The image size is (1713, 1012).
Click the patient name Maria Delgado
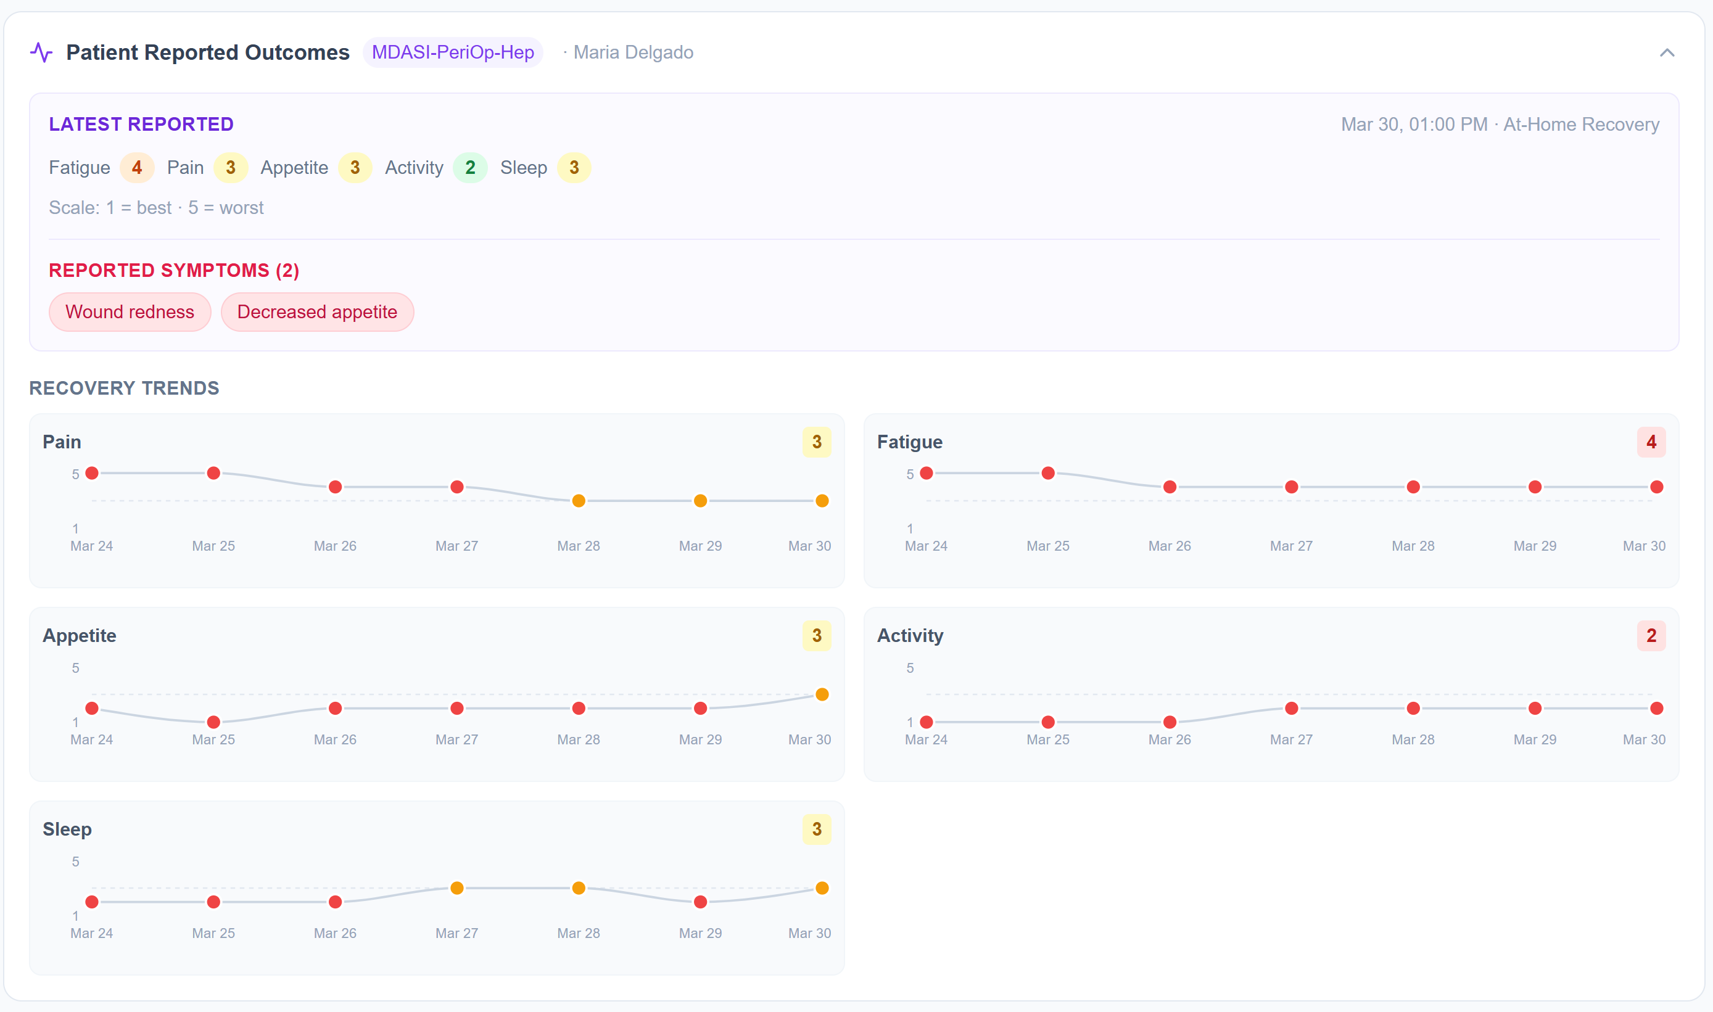pyautogui.click(x=633, y=52)
